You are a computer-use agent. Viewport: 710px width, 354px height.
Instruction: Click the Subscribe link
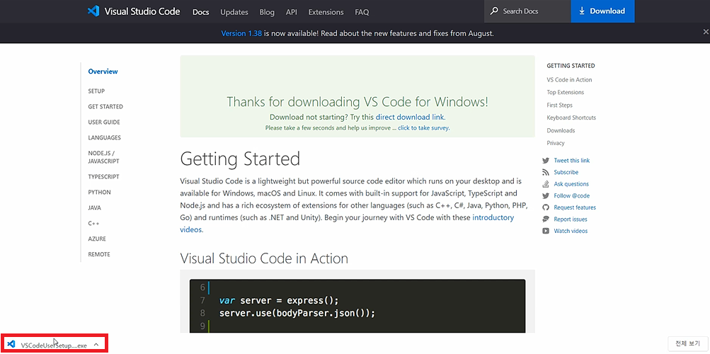tap(566, 173)
